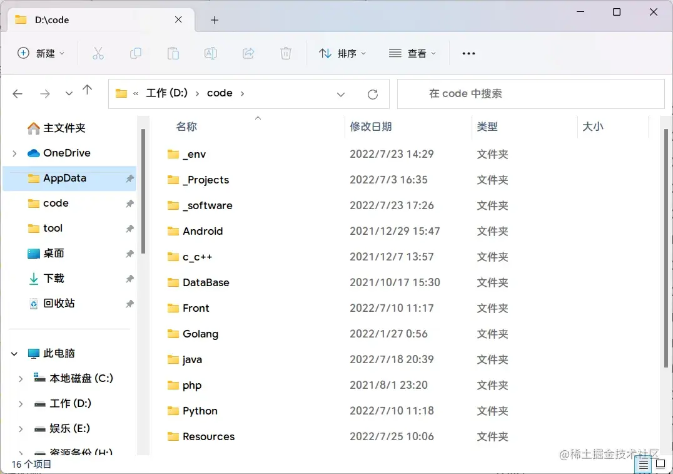Click the Paste clipboard icon

[x=173, y=53]
